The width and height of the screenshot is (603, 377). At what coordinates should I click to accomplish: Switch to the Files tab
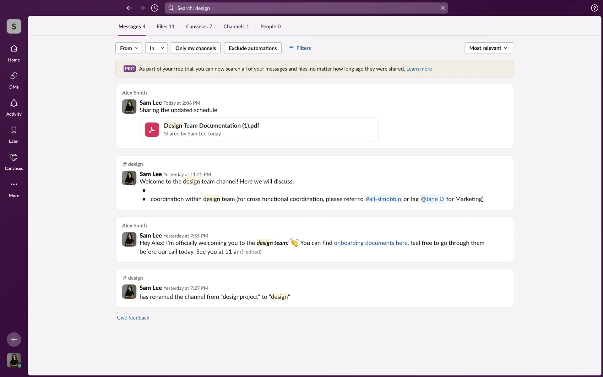click(166, 27)
